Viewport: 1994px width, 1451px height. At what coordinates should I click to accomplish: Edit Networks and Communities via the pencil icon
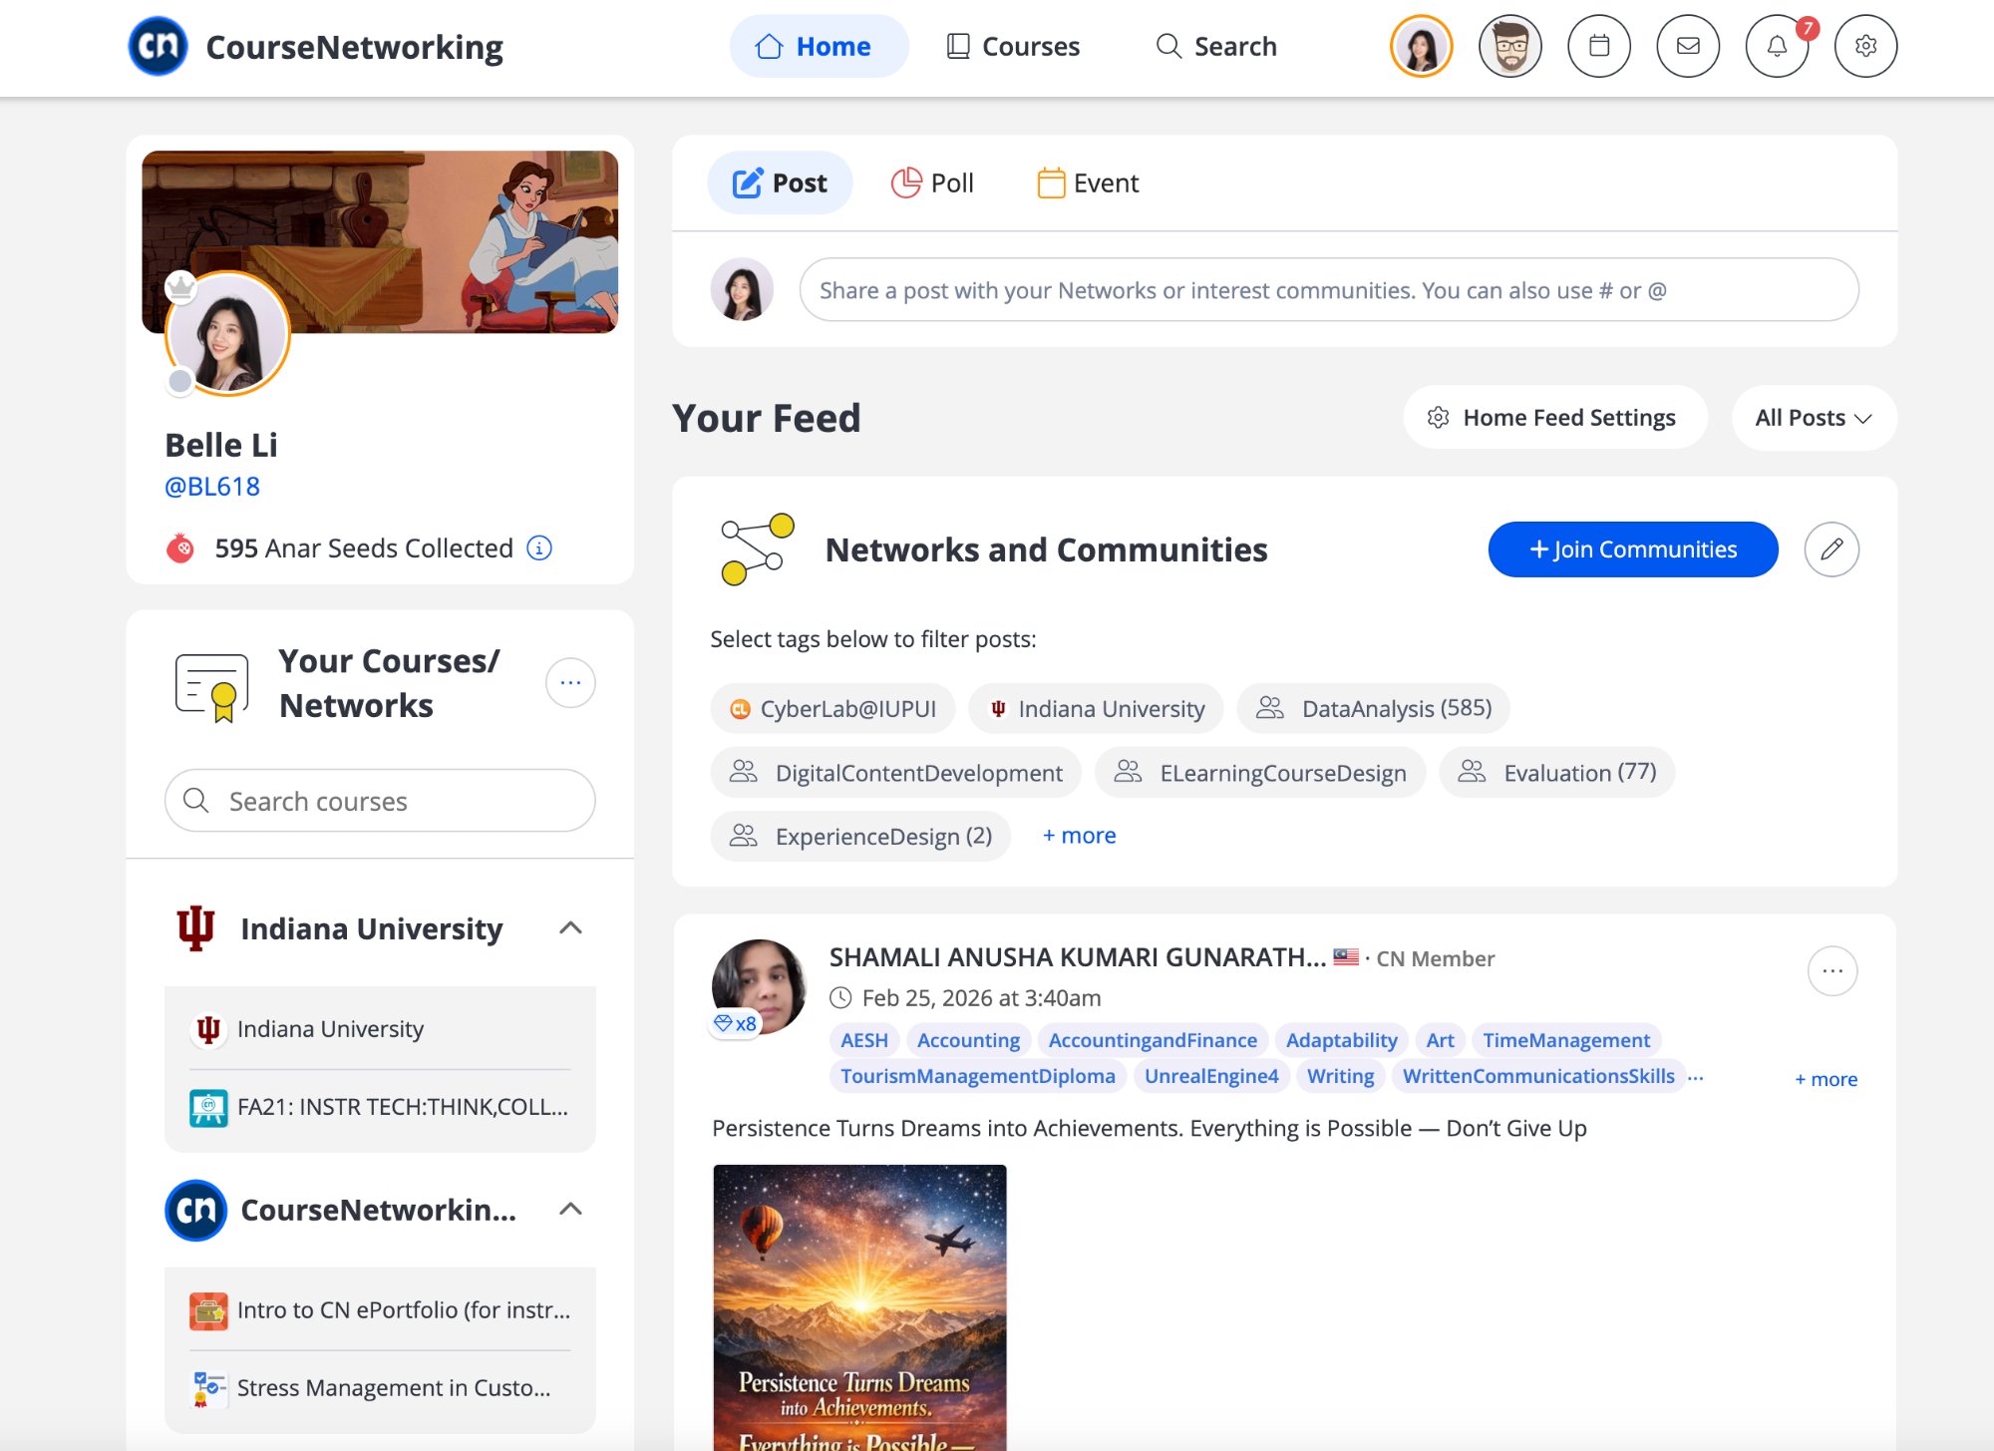[x=1831, y=549]
